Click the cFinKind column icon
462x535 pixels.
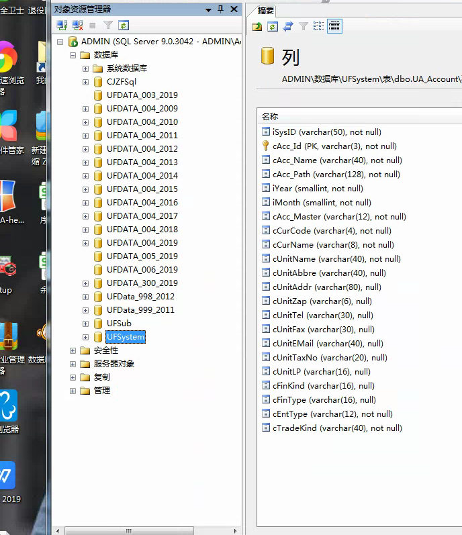click(x=266, y=385)
